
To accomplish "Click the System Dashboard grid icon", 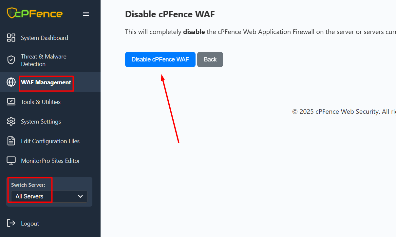I will tap(11, 38).
